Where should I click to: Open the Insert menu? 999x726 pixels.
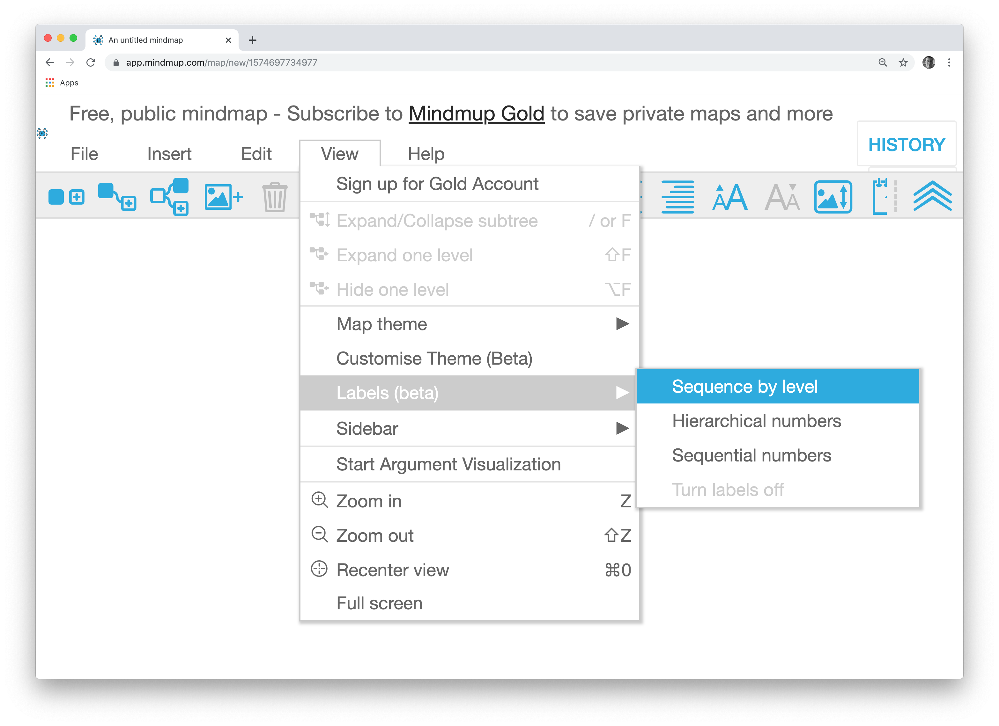point(169,154)
